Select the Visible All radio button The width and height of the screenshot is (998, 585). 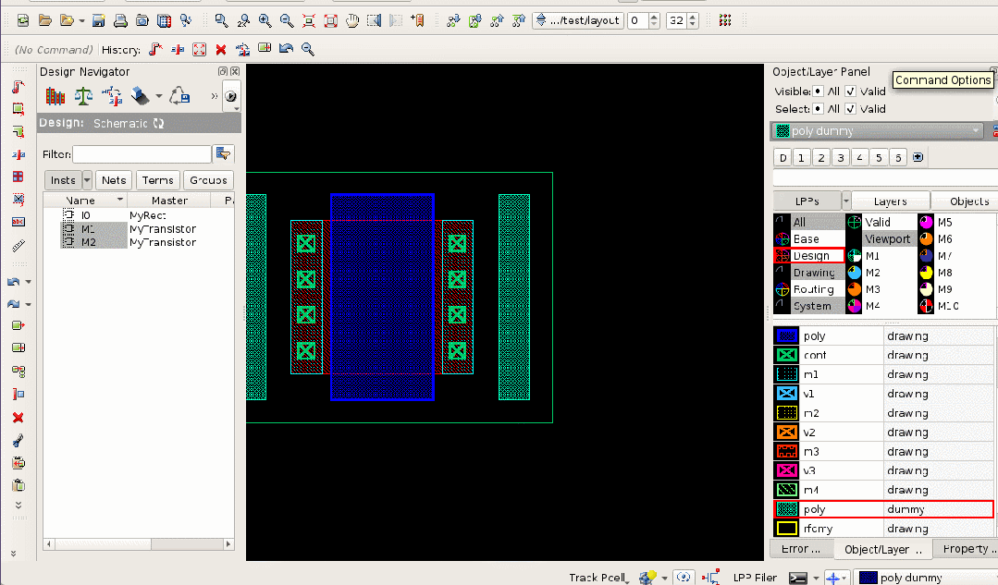(x=818, y=91)
